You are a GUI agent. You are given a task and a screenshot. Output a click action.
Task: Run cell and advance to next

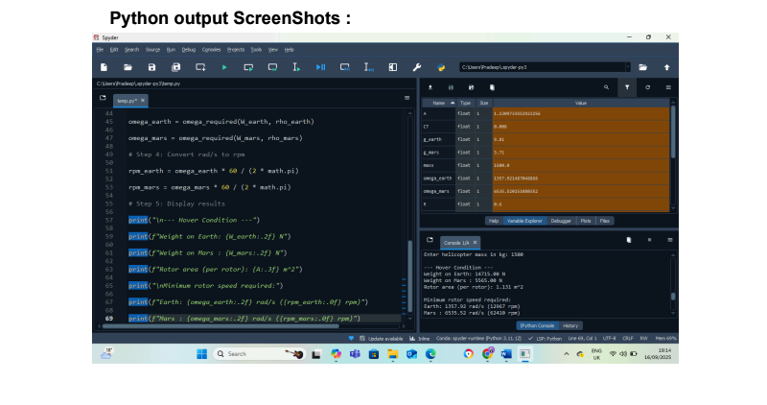coord(272,67)
